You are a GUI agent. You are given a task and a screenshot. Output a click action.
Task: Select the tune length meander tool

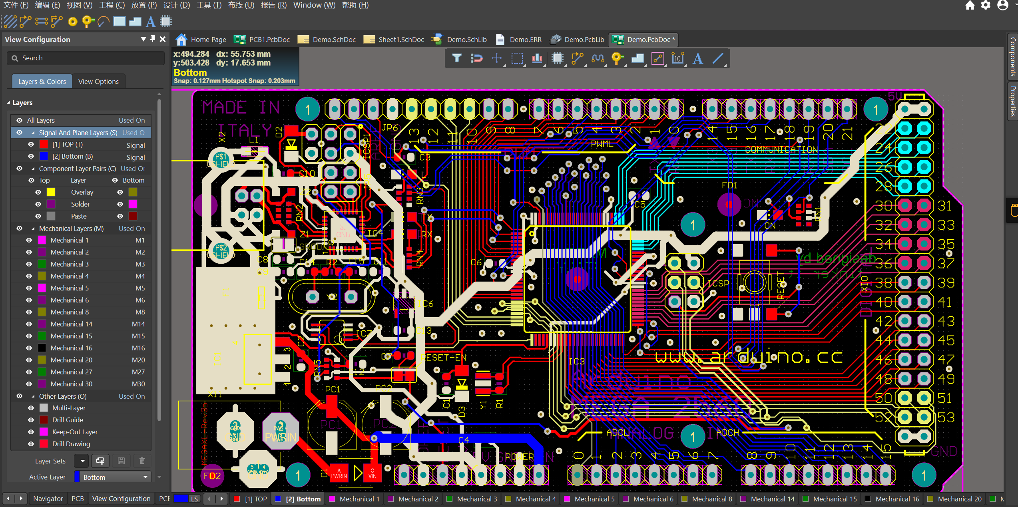598,58
